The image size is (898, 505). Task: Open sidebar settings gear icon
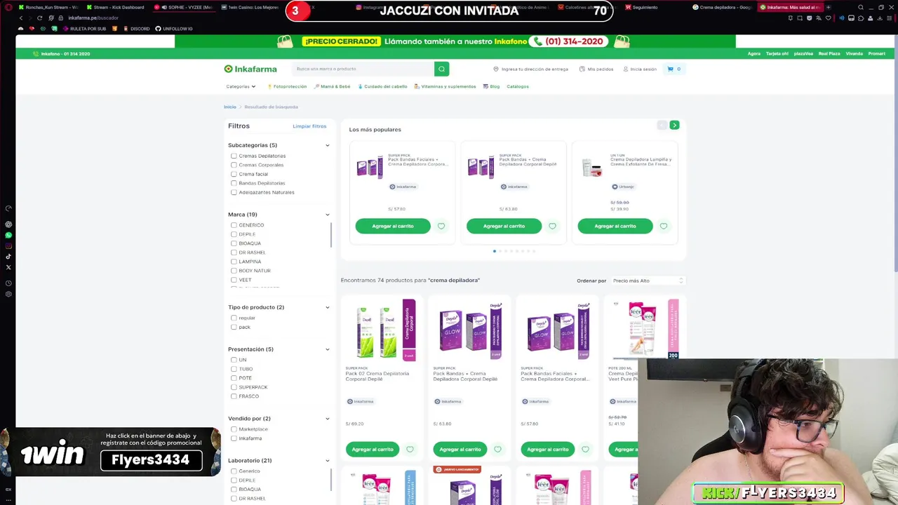(x=8, y=294)
